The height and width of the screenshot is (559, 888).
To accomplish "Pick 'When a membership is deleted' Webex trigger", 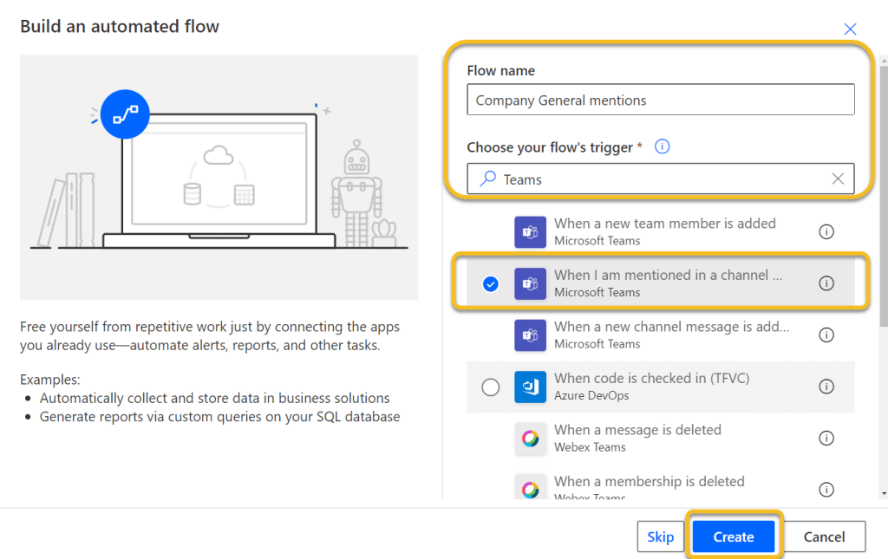I will click(x=649, y=482).
